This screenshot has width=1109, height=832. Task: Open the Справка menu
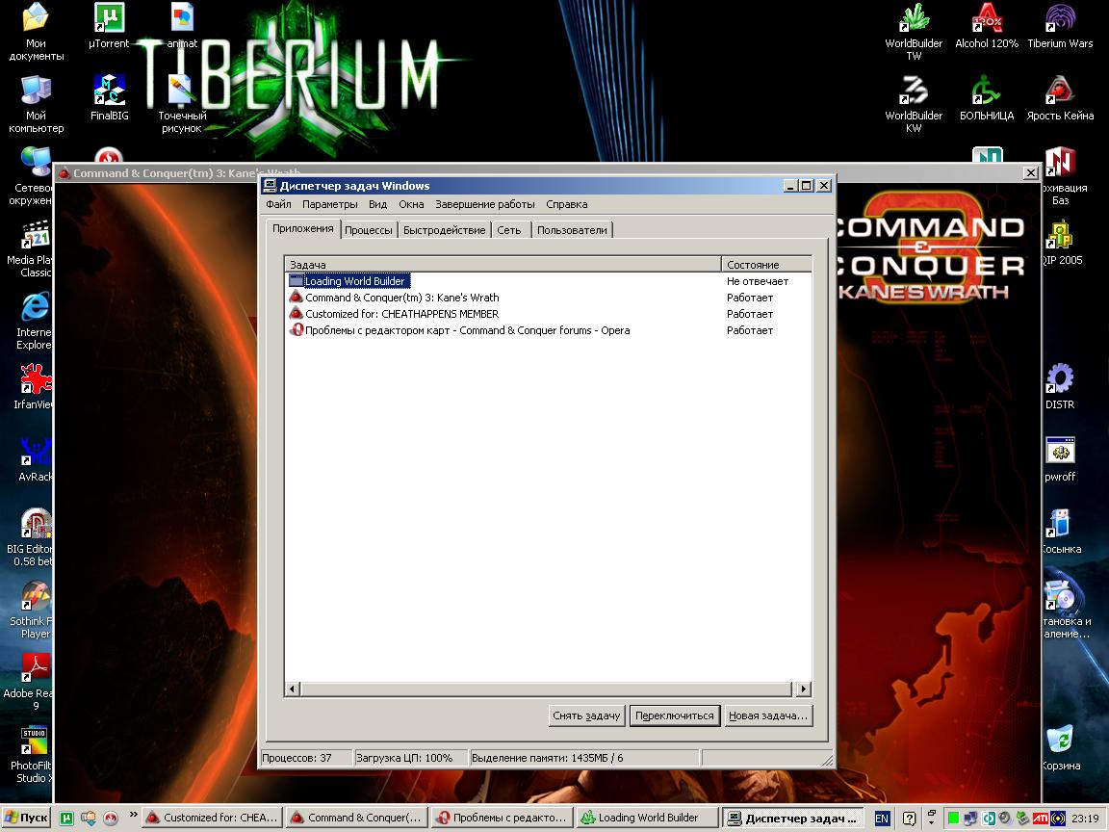click(566, 204)
